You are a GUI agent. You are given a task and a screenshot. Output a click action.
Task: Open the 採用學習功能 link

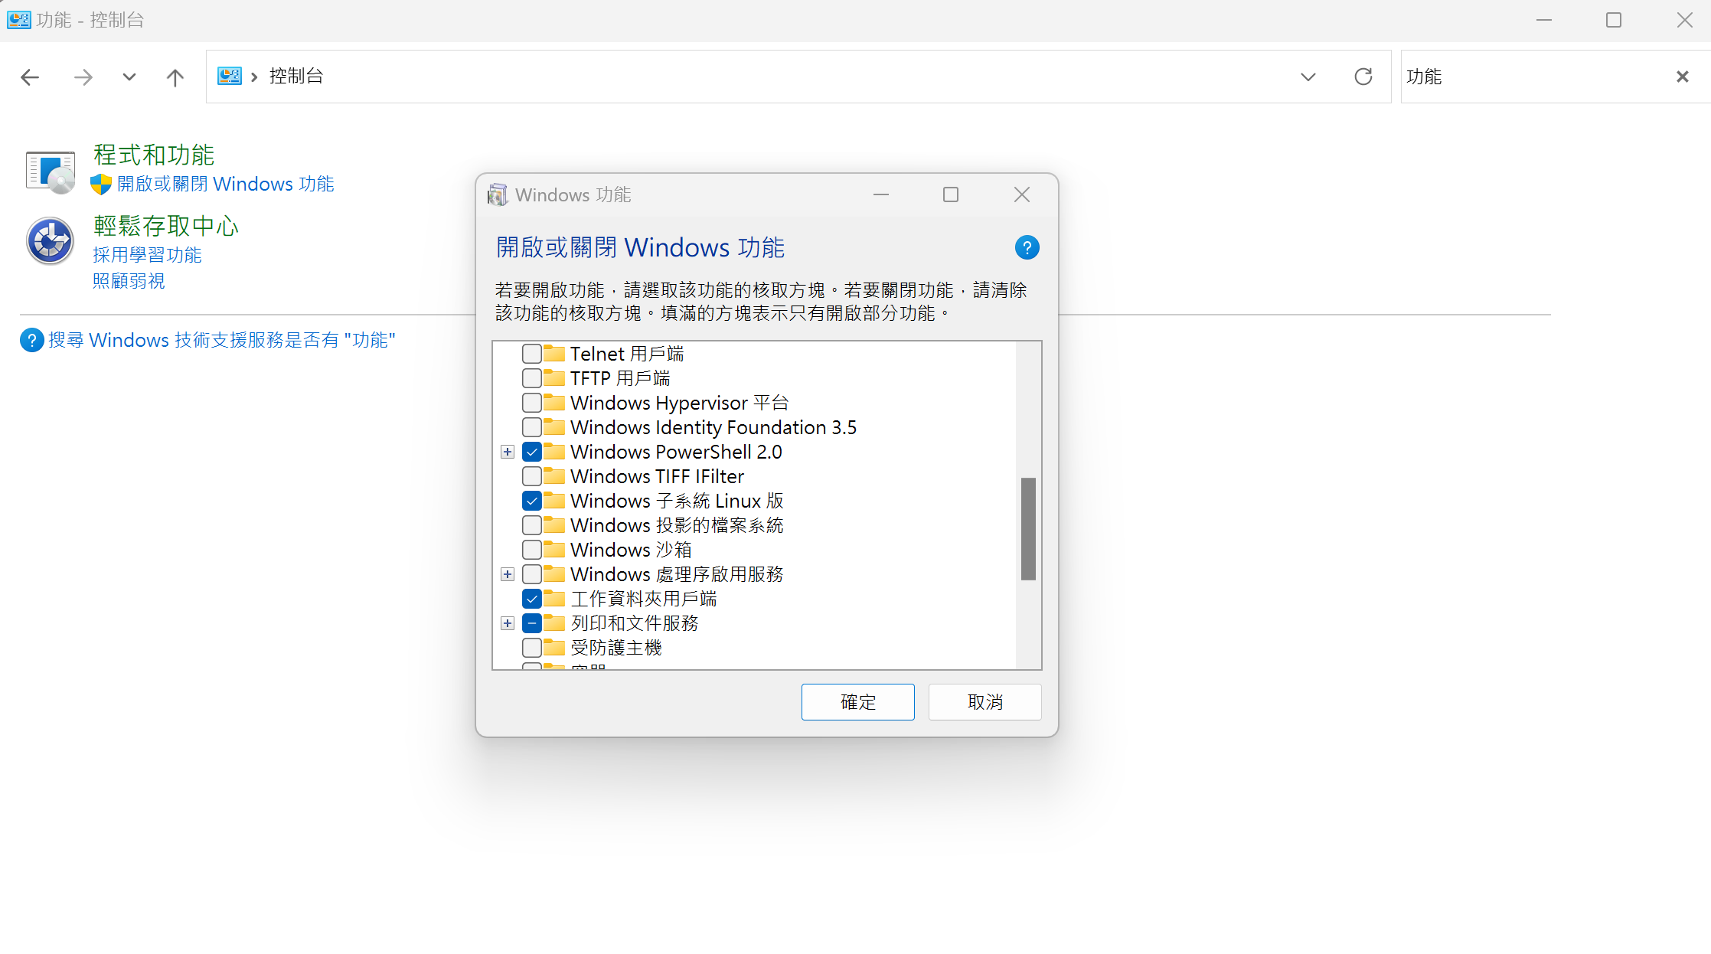point(147,255)
